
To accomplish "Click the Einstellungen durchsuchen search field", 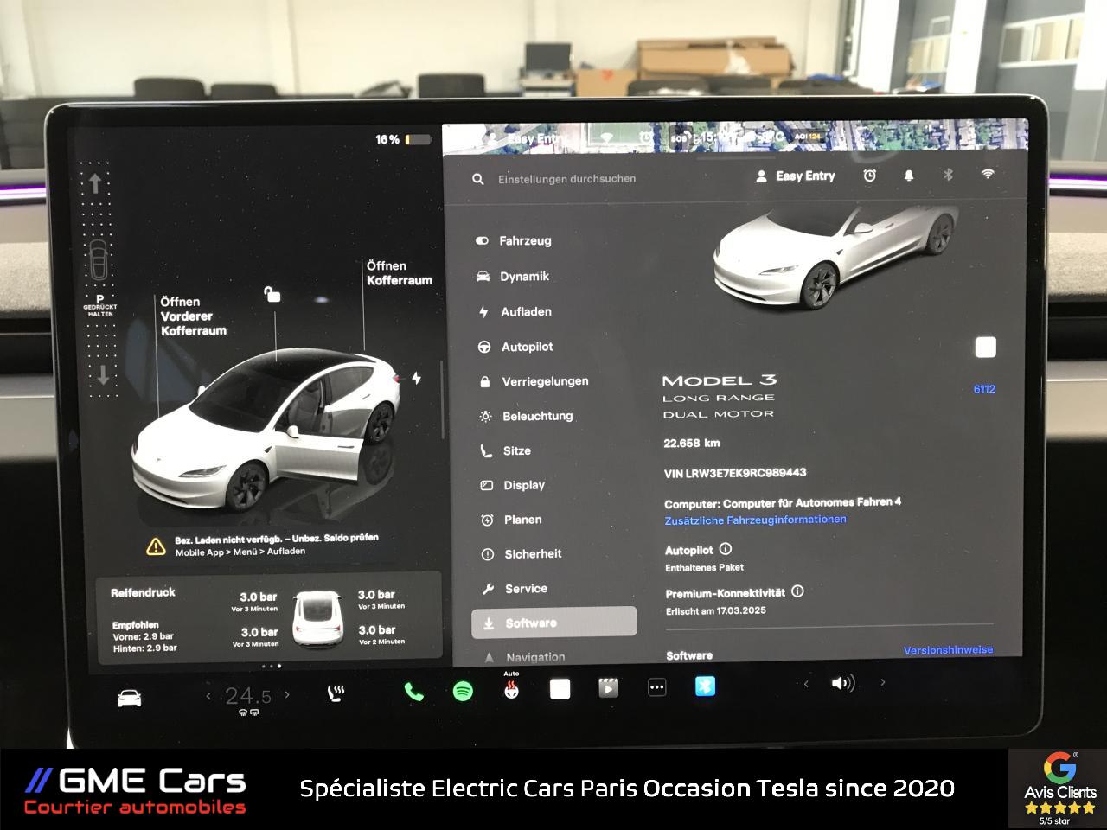I will [566, 179].
